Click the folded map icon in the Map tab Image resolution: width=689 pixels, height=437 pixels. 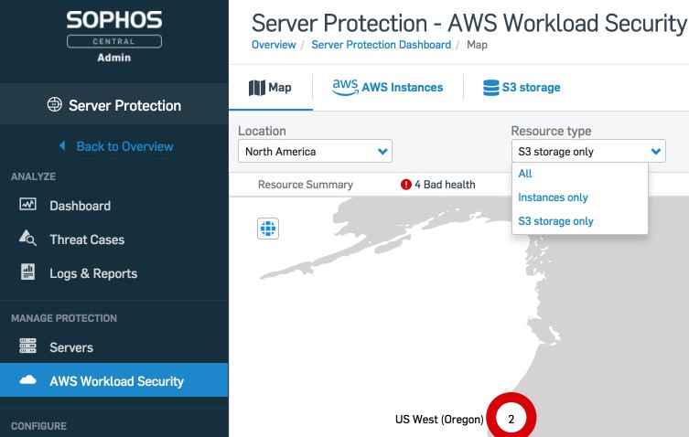click(257, 88)
